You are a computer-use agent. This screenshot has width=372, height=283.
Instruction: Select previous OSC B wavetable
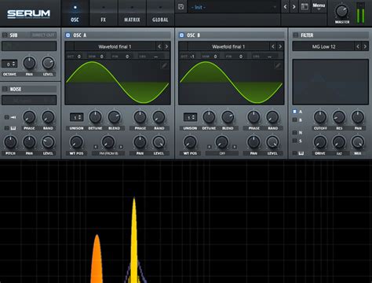click(273, 46)
